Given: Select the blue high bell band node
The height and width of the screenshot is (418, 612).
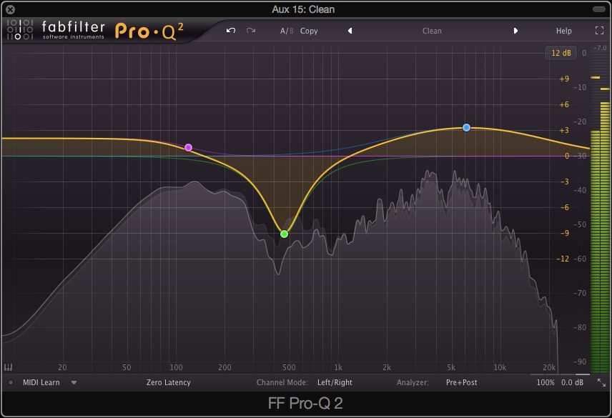Looking at the screenshot, I should click(x=466, y=127).
